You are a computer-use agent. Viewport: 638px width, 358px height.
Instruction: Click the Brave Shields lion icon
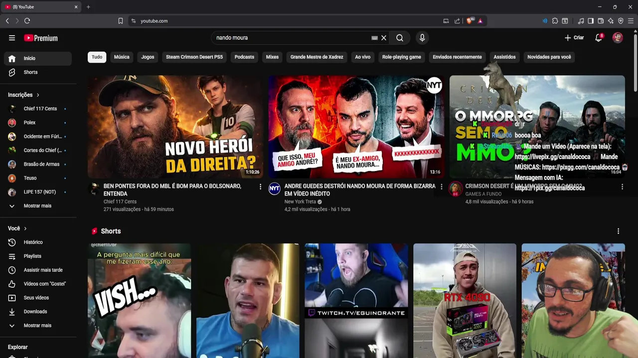[470, 21]
